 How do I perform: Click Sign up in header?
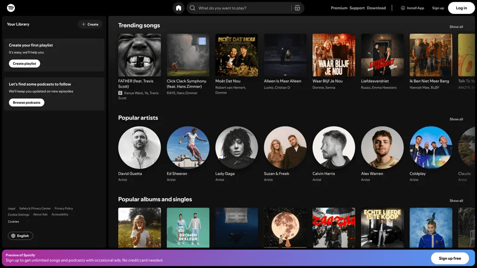pos(438,8)
